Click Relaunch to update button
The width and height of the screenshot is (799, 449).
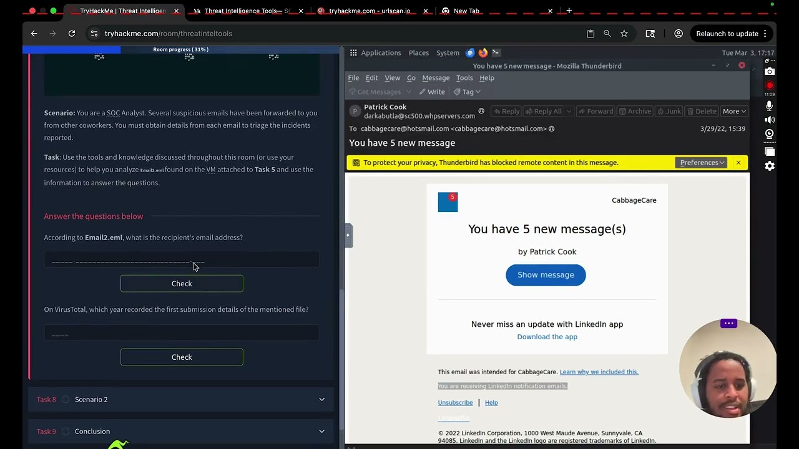point(727,34)
